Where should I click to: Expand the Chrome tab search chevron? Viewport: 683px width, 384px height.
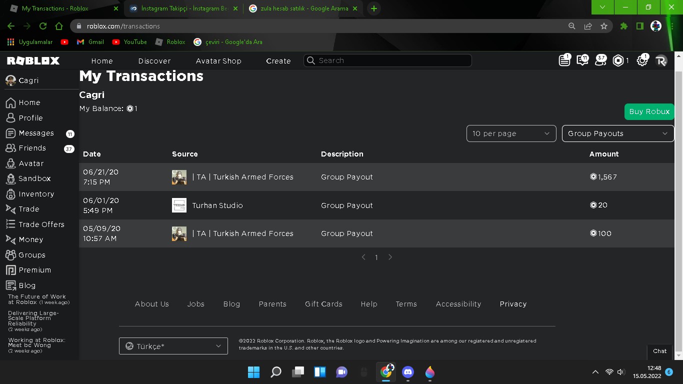(x=602, y=7)
